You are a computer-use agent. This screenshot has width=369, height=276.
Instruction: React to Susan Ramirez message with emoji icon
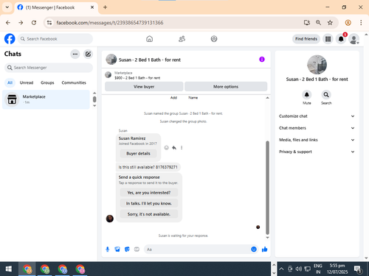(x=167, y=147)
